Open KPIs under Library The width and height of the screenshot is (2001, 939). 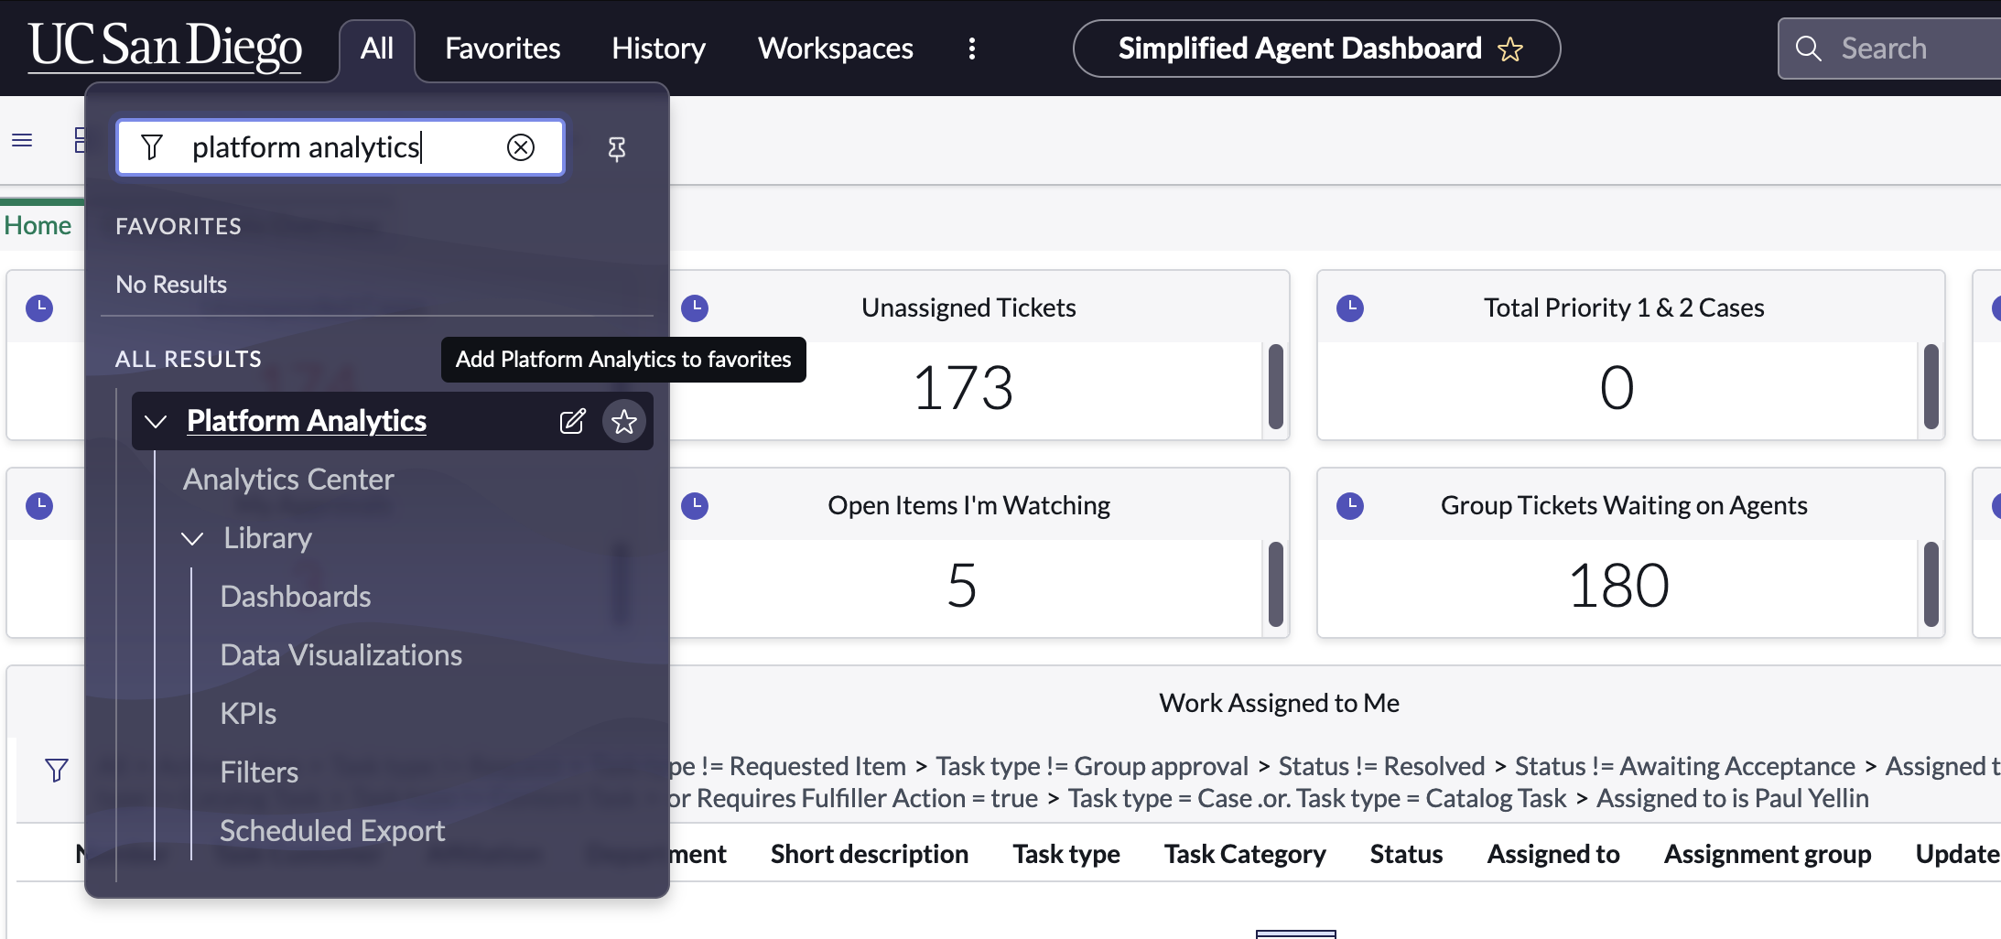point(248,714)
